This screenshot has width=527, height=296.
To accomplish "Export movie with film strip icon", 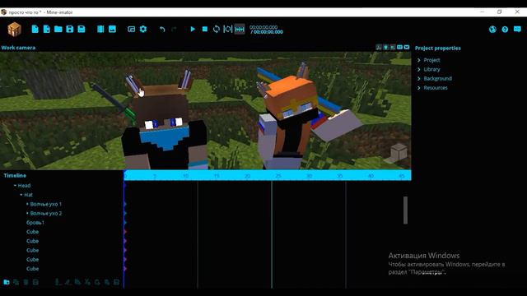I will tap(100, 30).
